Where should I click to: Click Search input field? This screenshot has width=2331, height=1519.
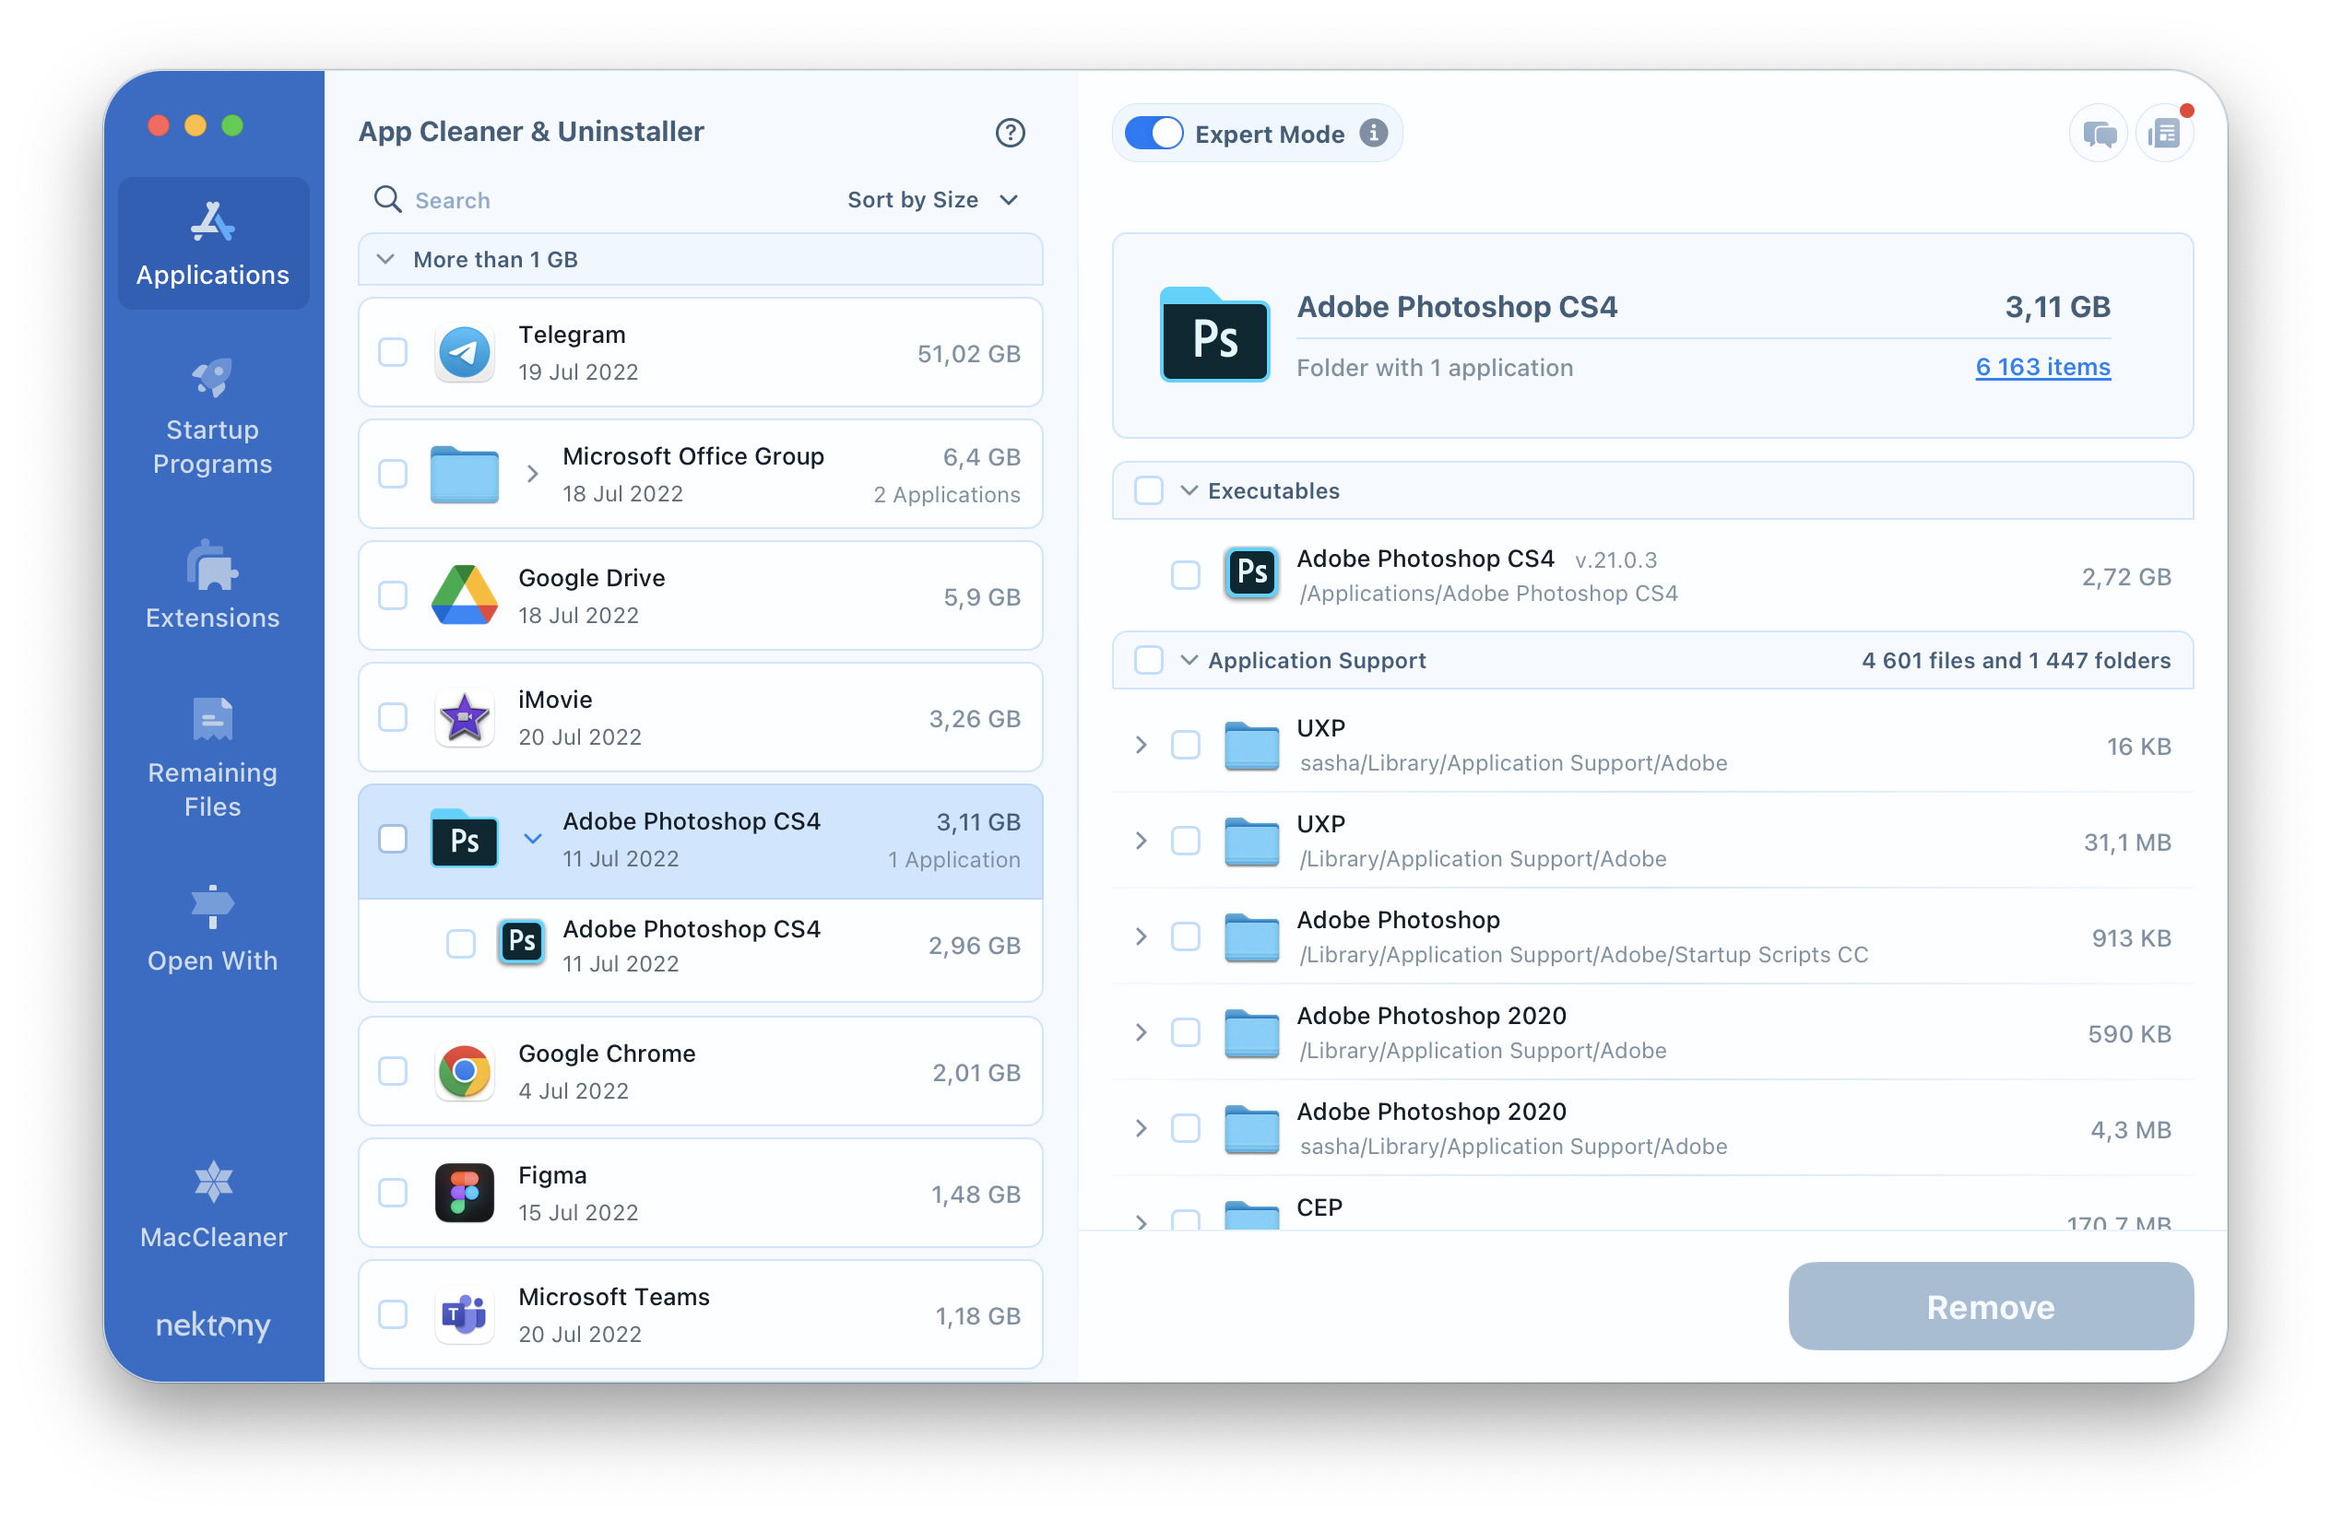(x=619, y=199)
